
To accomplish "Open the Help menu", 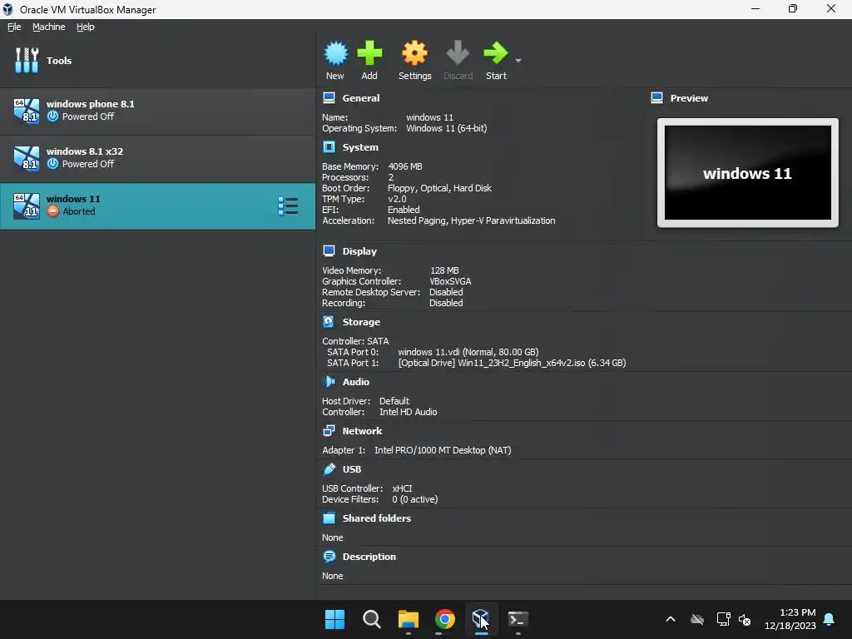I will pos(86,27).
